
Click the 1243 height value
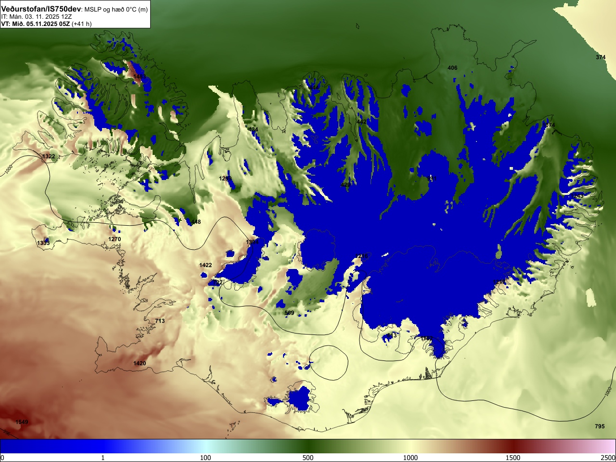(x=577, y=196)
